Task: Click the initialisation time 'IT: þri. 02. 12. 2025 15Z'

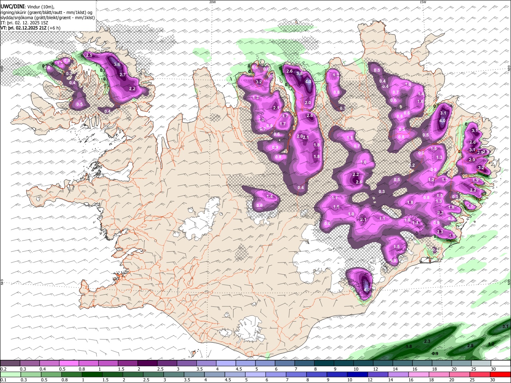Action: click(24, 23)
